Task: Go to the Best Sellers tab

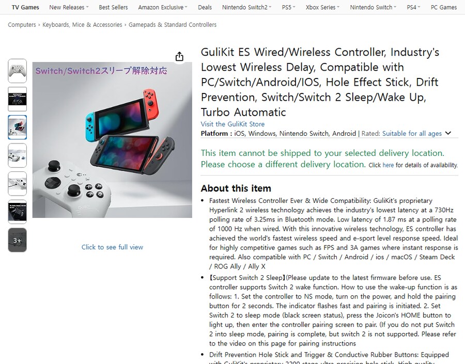Action: tap(113, 7)
